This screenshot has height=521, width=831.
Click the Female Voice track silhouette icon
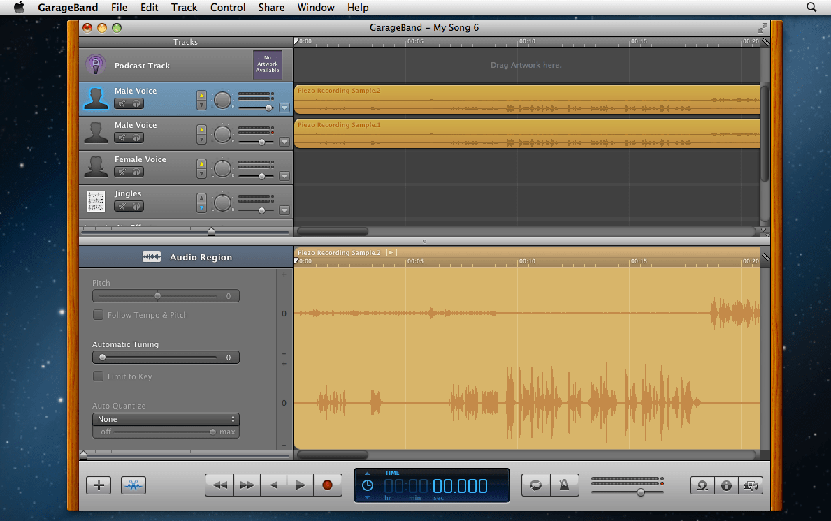pyautogui.click(x=96, y=167)
